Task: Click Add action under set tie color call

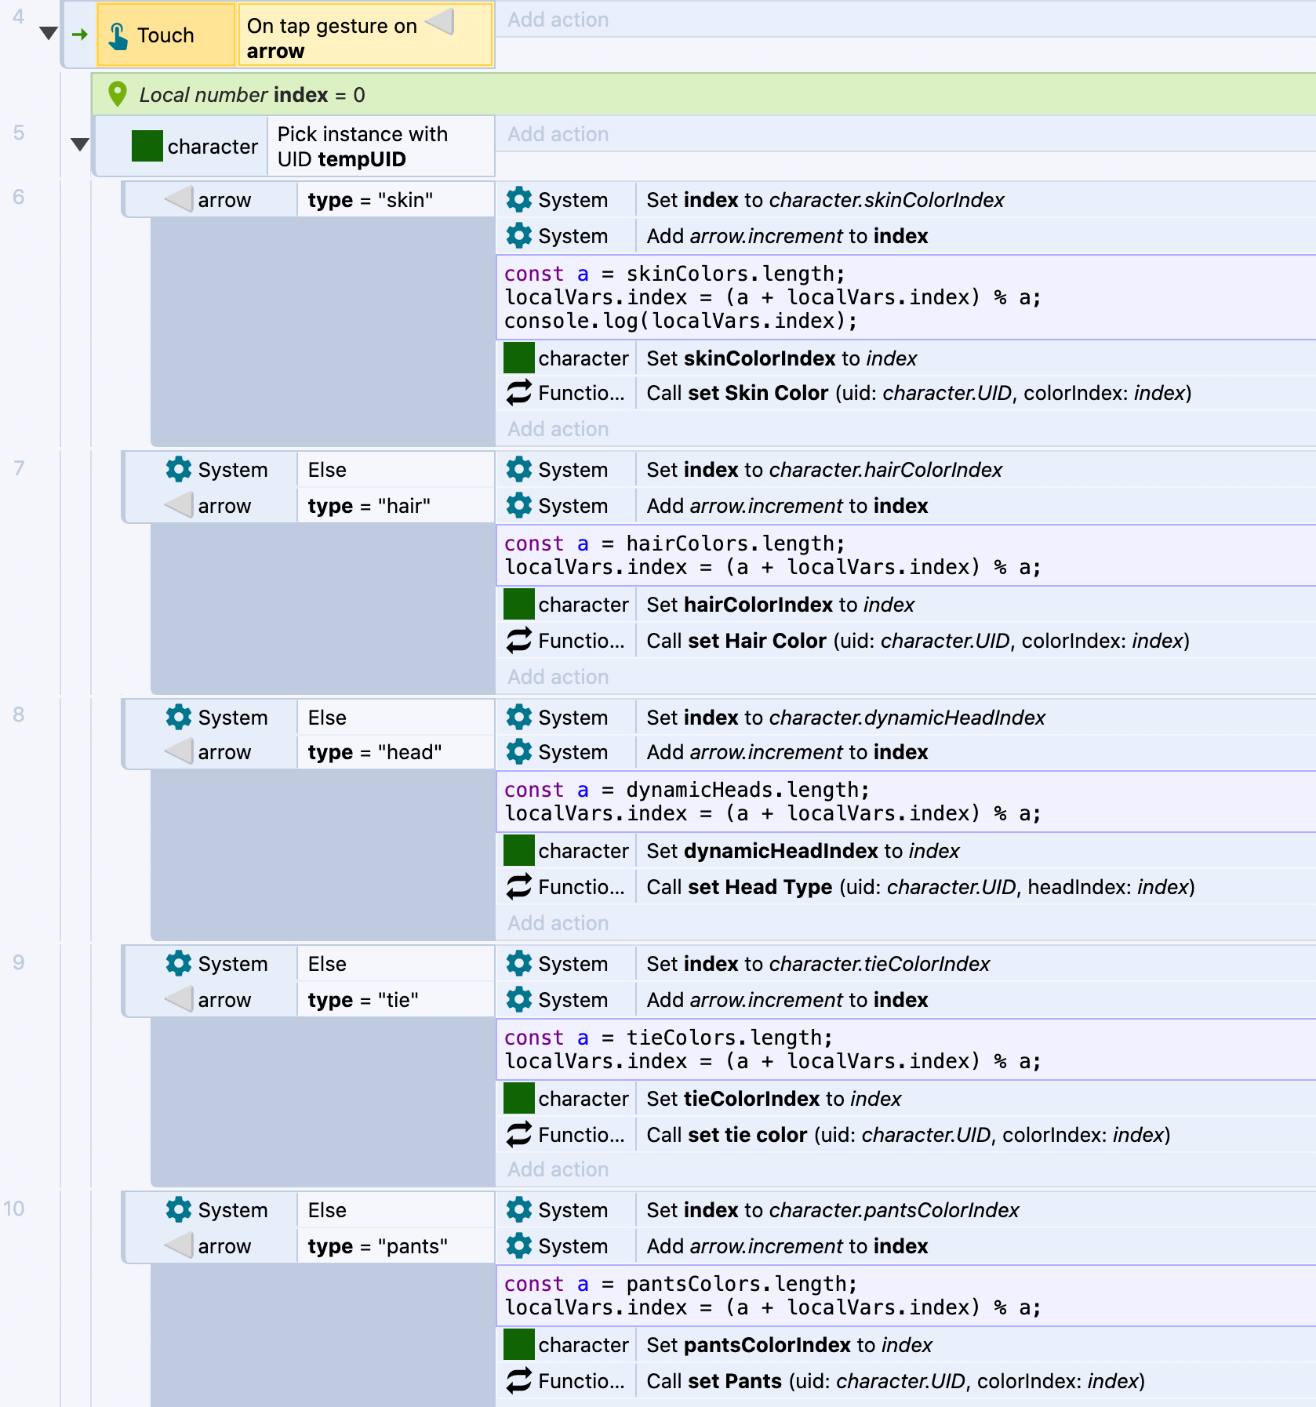Action: [558, 1169]
